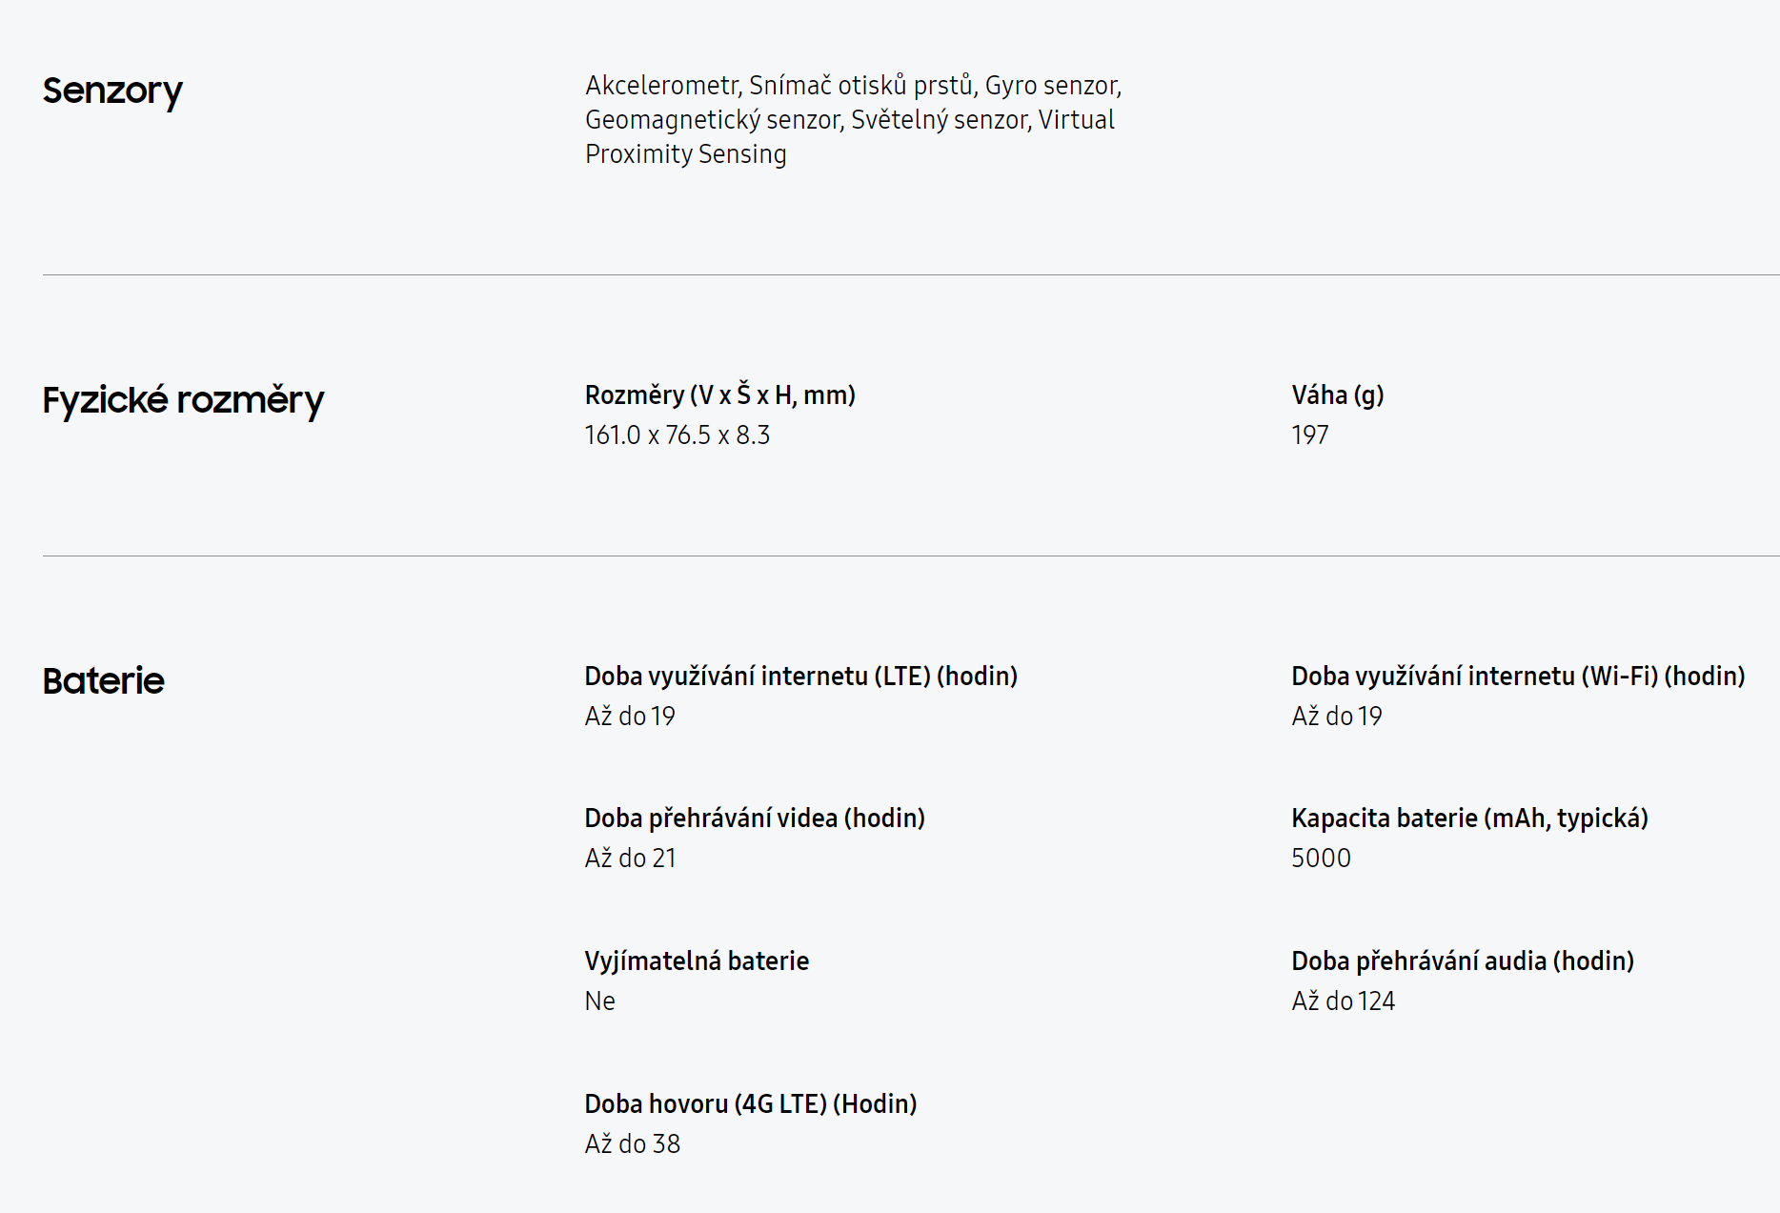
Task: Click the Rozměry (V x Š x H, mm) label
Action: tap(720, 394)
